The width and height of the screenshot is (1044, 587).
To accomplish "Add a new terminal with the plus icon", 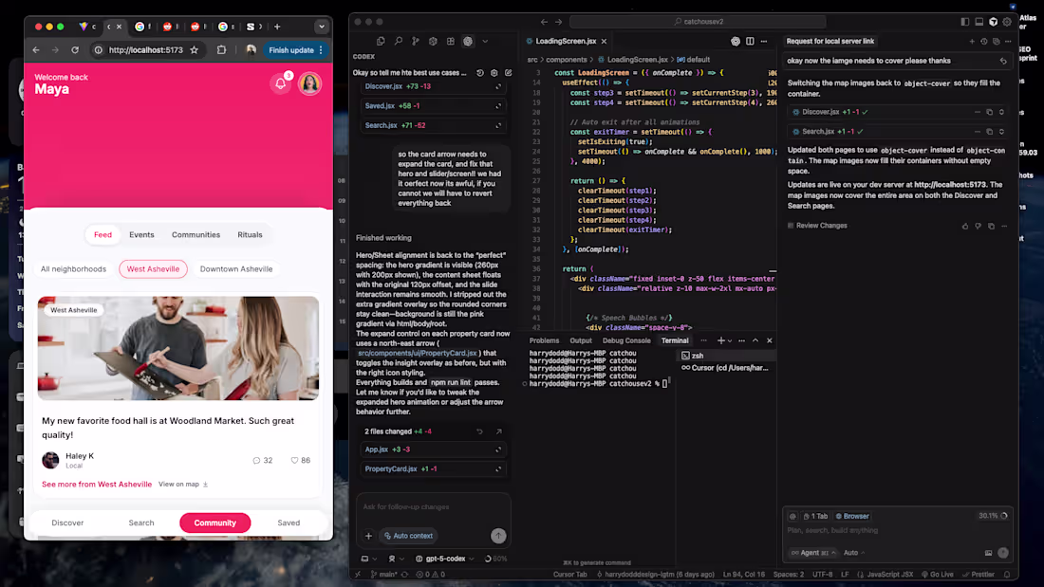I will click(719, 340).
